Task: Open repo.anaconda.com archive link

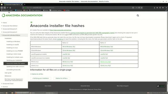Action: point(60,30)
